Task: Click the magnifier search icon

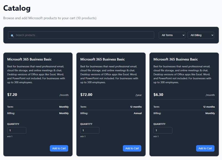Action: coord(12,36)
